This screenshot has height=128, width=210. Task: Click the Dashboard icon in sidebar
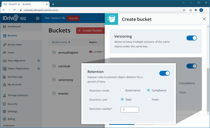click(x=4, y=27)
